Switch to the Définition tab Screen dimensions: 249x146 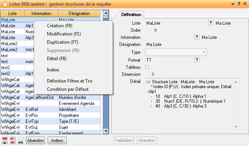tap(131, 15)
